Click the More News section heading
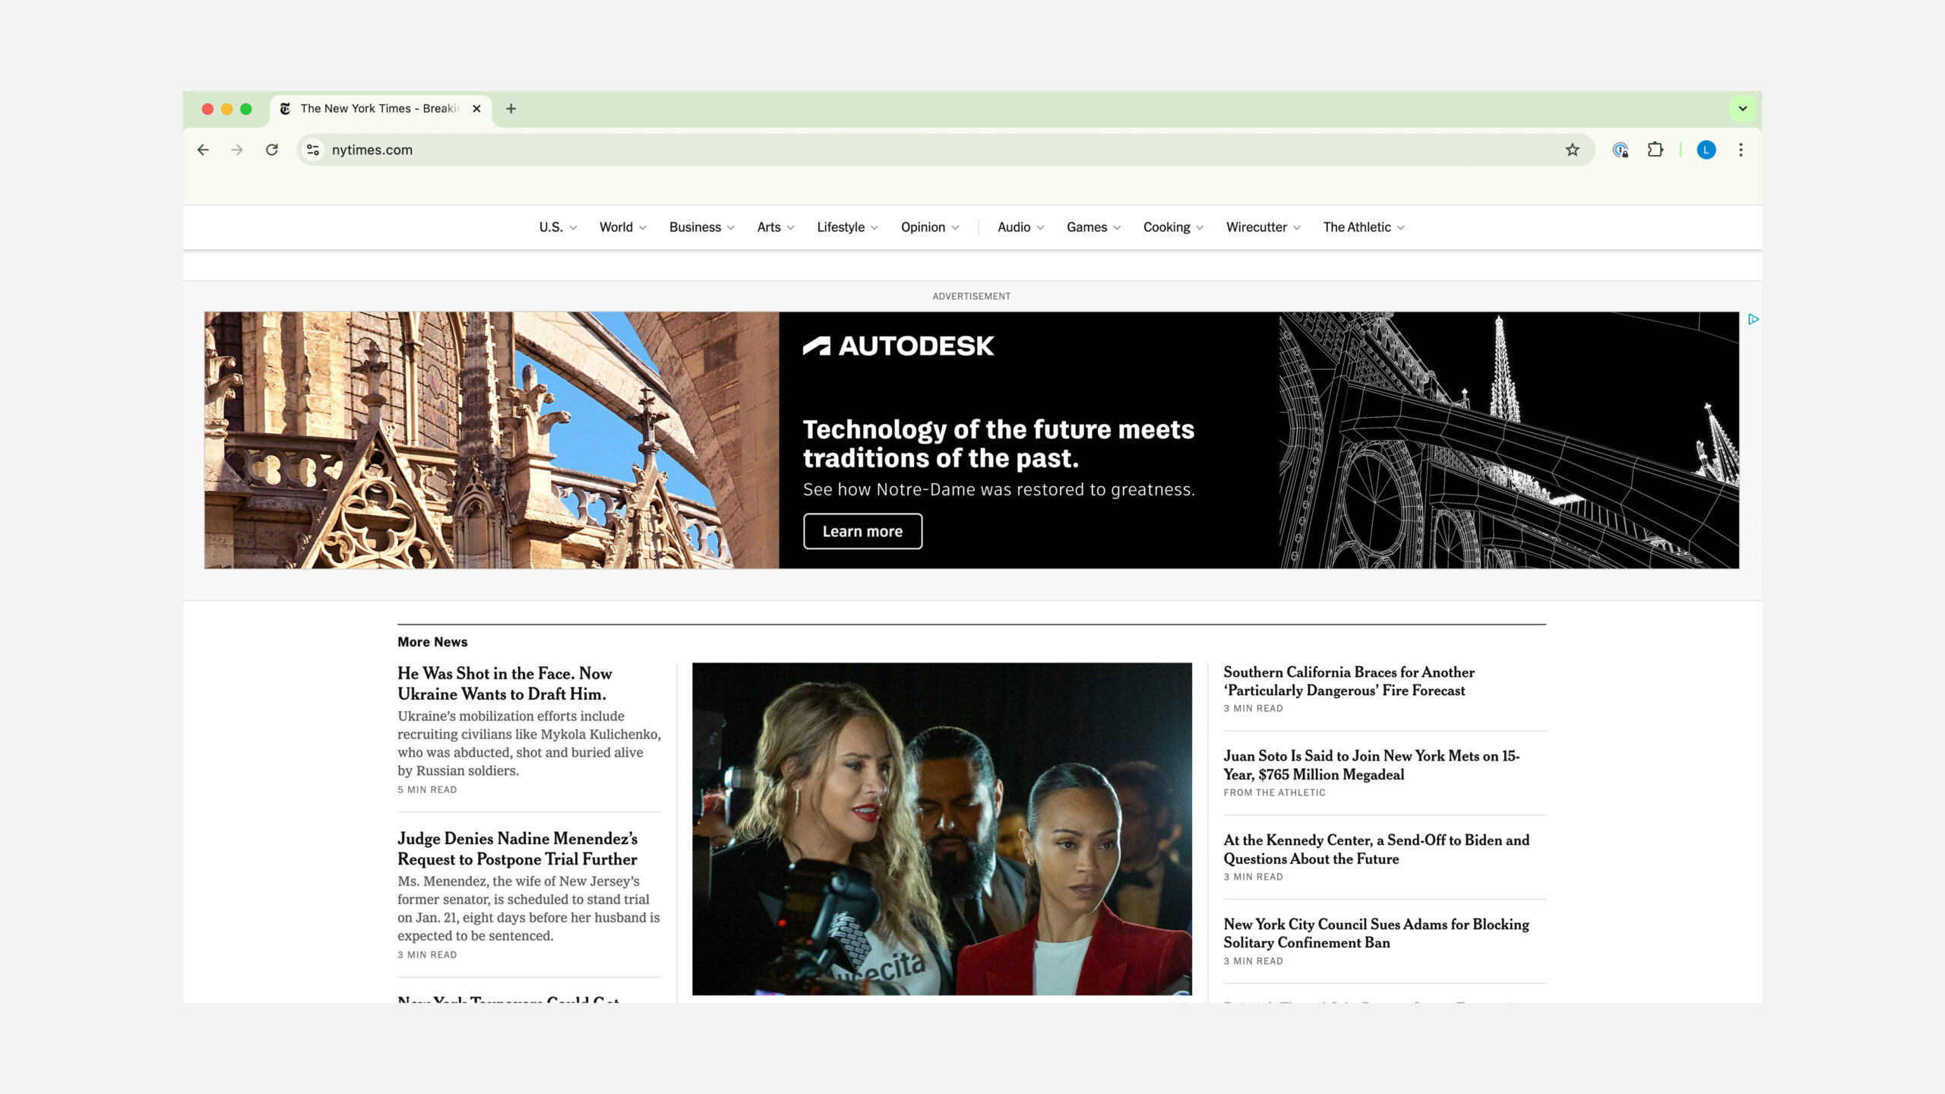1945x1094 pixels. [x=432, y=642]
